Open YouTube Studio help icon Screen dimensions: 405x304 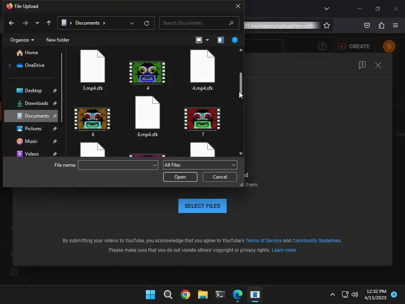[322, 46]
